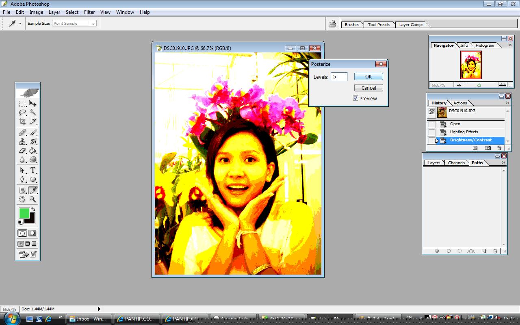520x325 pixels.
Task: Create new snapshot in History panel
Action: (x=488, y=148)
